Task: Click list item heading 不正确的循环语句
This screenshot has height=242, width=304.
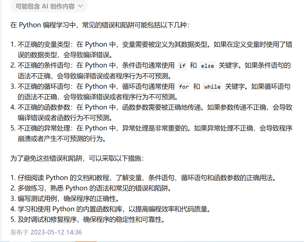Action: [44, 86]
